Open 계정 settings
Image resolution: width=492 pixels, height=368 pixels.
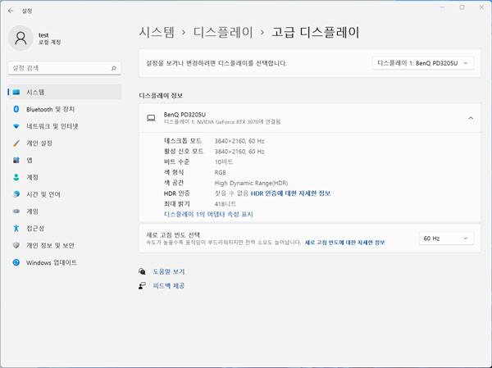[x=32, y=177]
